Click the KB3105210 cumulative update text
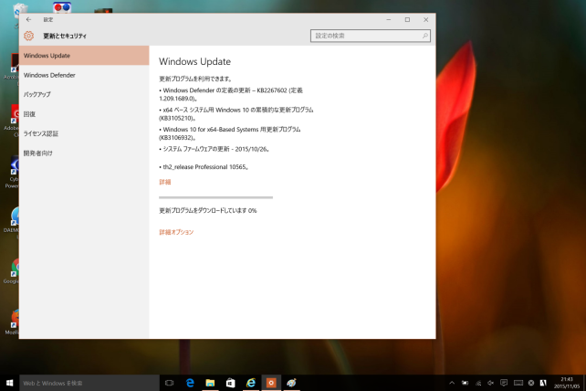The width and height of the screenshot is (586, 391). [x=236, y=114]
